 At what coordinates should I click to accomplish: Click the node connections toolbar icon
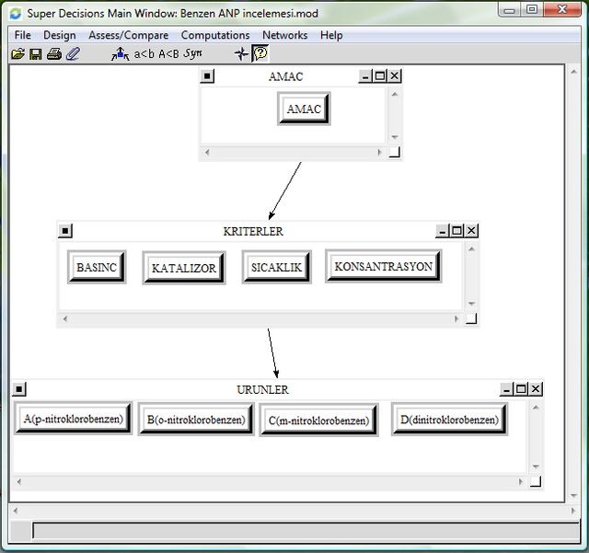pyautogui.click(x=121, y=54)
